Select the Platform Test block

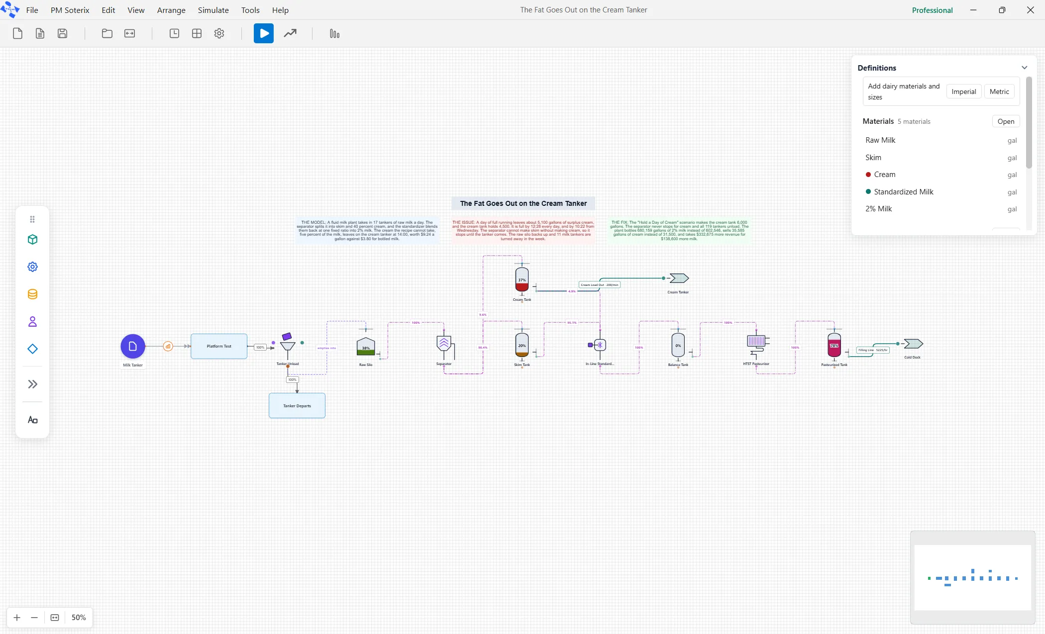[x=219, y=347]
